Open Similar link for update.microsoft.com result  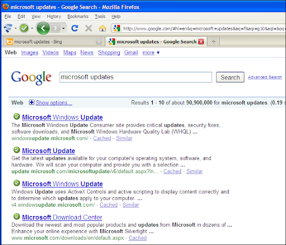(x=194, y=171)
